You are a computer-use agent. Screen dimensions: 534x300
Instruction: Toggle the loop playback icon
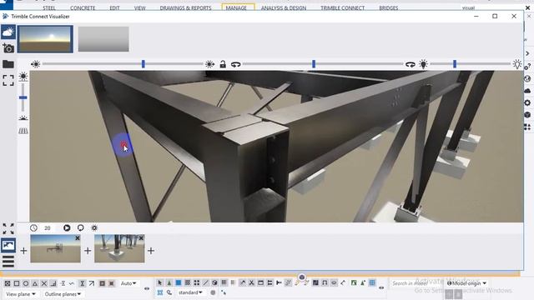tap(80, 227)
